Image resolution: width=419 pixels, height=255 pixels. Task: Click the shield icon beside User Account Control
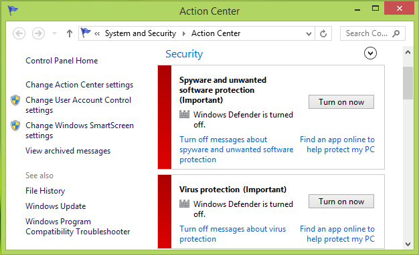pyautogui.click(x=15, y=100)
